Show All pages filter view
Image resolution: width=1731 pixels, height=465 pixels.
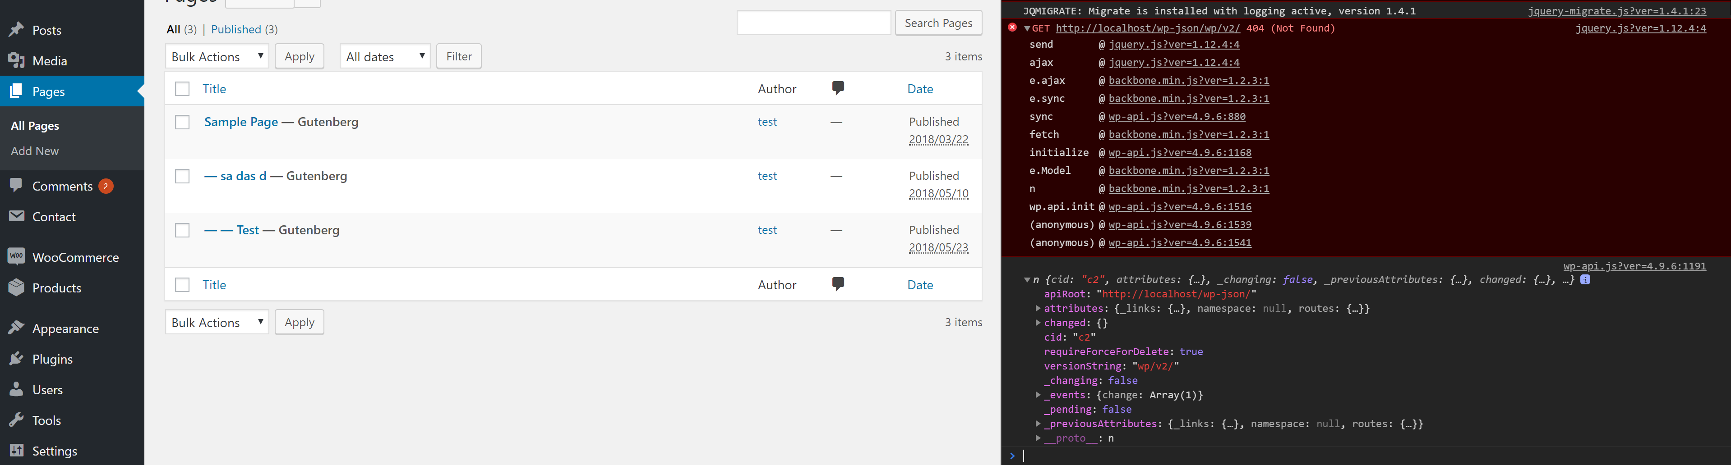pyautogui.click(x=173, y=29)
